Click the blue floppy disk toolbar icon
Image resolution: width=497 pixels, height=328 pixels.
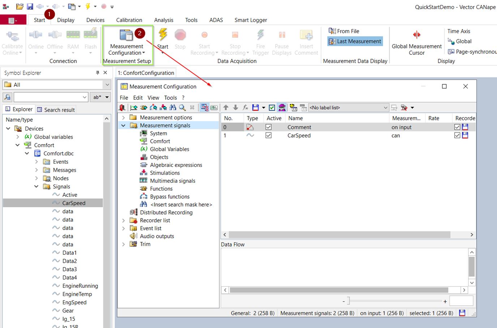coord(256,107)
